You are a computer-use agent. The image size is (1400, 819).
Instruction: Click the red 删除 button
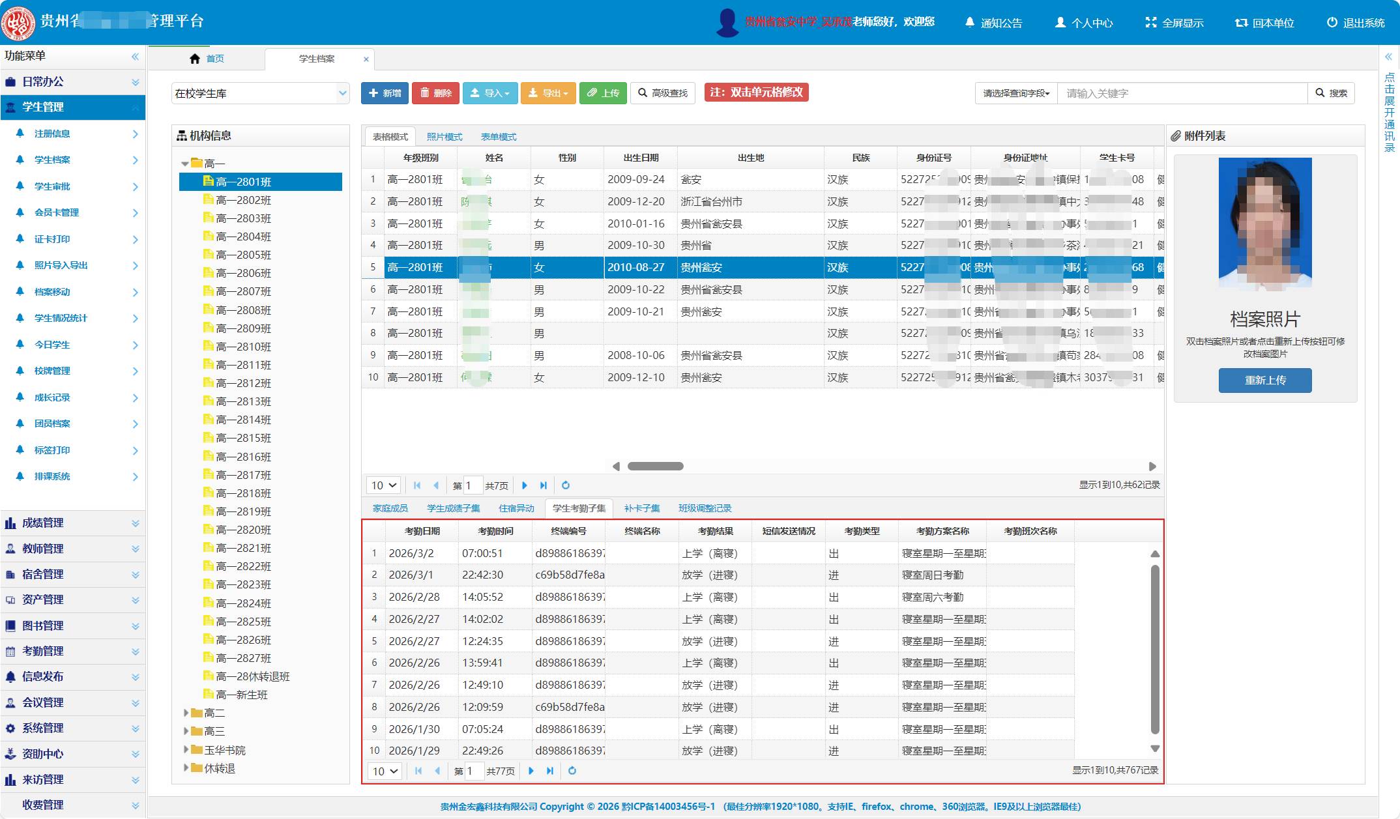click(435, 93)
